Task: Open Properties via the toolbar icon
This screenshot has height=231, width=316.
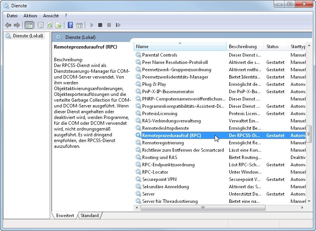Action: click(40, 25)
